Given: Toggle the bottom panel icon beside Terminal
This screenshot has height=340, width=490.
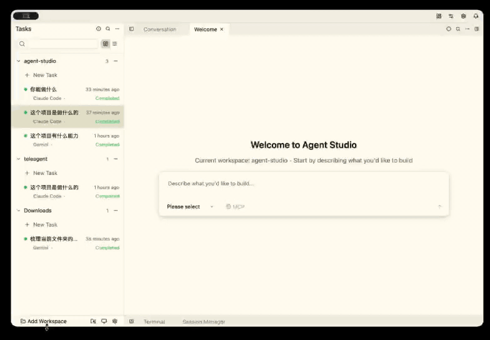Looking at the screenshot, I should [x=131, y=321].
